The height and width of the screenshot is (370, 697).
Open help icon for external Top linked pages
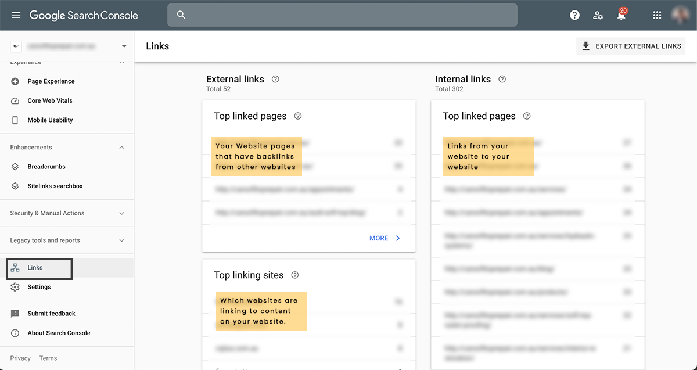(x=298, y=116)
